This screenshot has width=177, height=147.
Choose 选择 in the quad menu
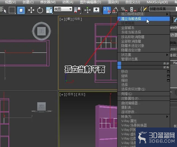coord(144,85)
